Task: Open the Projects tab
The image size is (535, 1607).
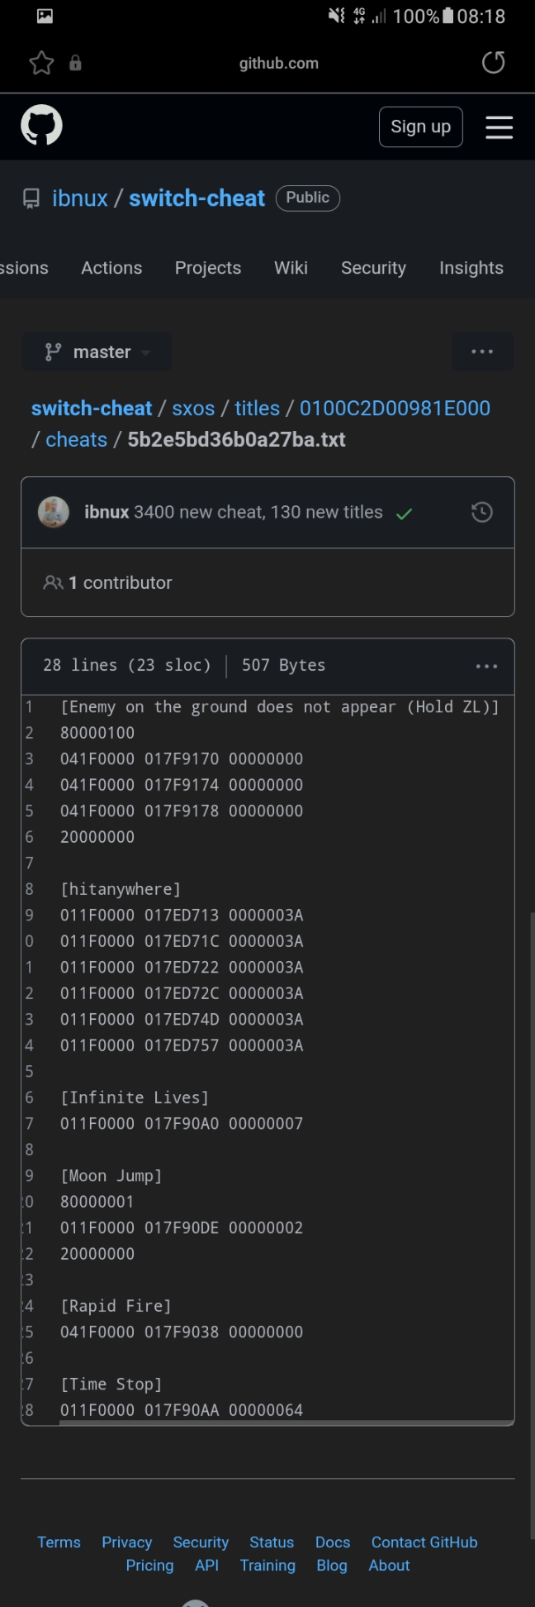Action: pos(208,268)
